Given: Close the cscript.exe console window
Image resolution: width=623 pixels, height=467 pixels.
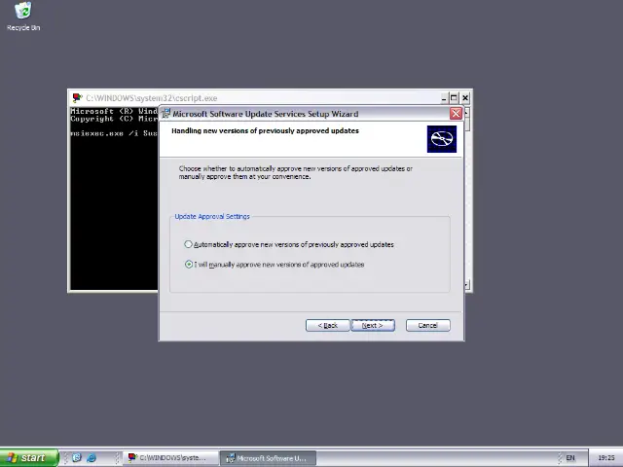Looking at the screenshot, I should (465, 97).
